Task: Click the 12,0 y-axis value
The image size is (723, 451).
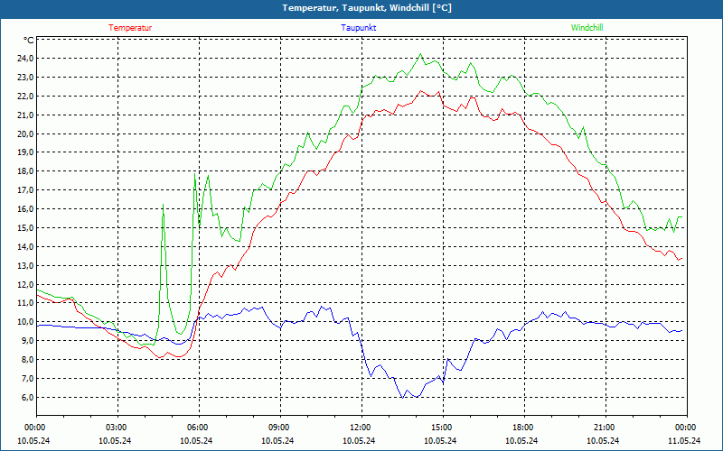Action: [25, 284]
